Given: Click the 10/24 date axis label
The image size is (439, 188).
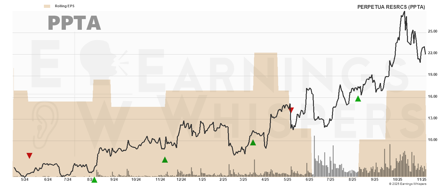Looking at the screenshot, I should pos(136,180).
